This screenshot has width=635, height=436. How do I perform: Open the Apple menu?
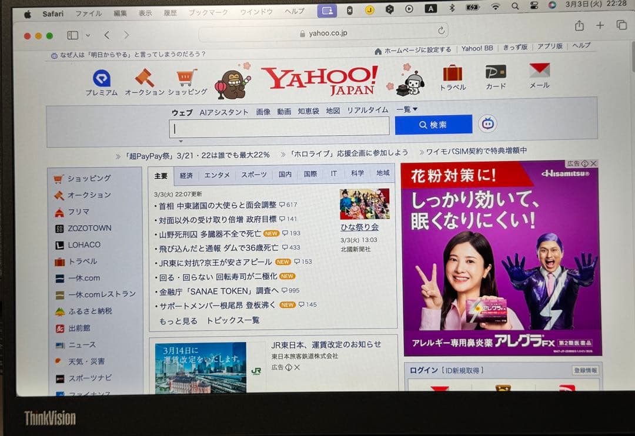click(28, 15)
